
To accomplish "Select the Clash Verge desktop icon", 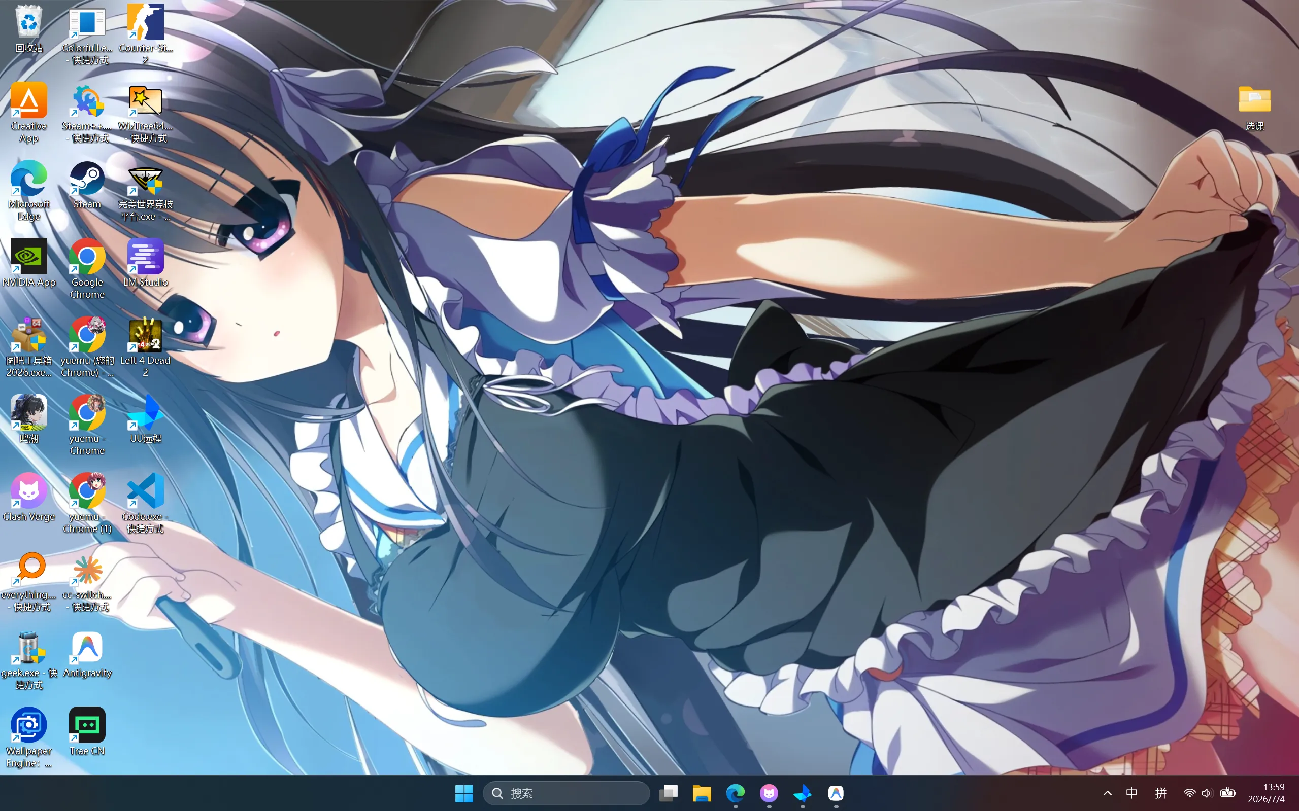I will point(28,497).
